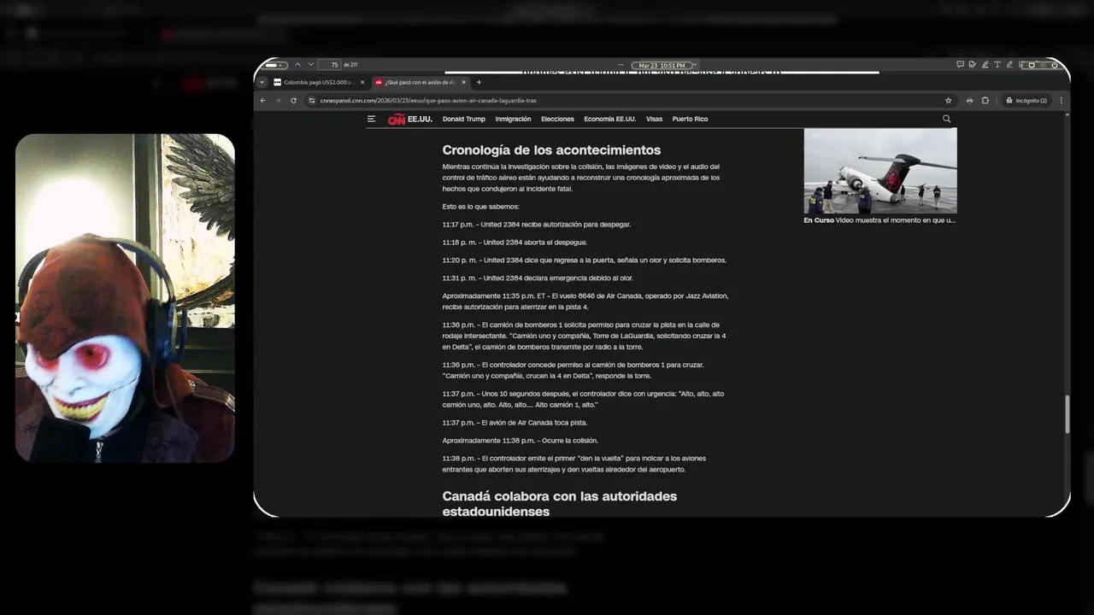1094x615 pixels.
Task: Click the Cronología de los acontecimientos heading
Action: point(551,150)
